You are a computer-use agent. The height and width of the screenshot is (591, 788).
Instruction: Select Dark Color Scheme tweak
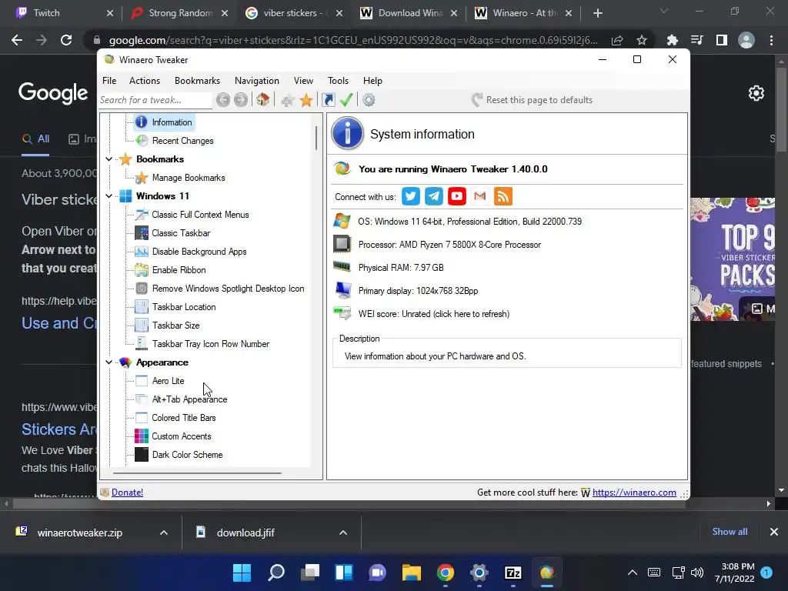[x=187, y=455]
